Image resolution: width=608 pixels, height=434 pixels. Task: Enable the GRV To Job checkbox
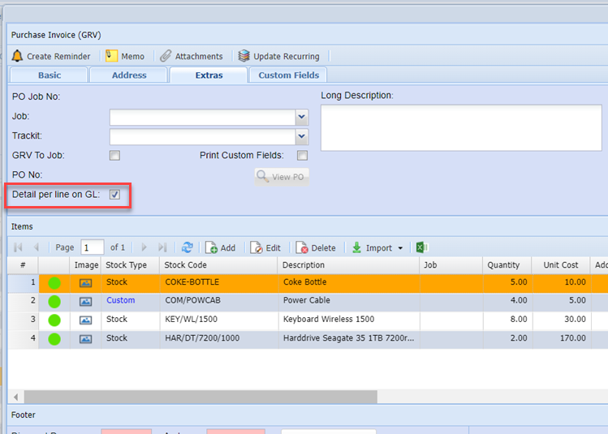pos(114,156)
